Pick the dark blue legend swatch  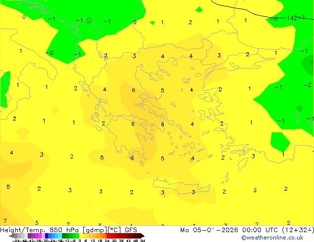(x=47, y=236)
